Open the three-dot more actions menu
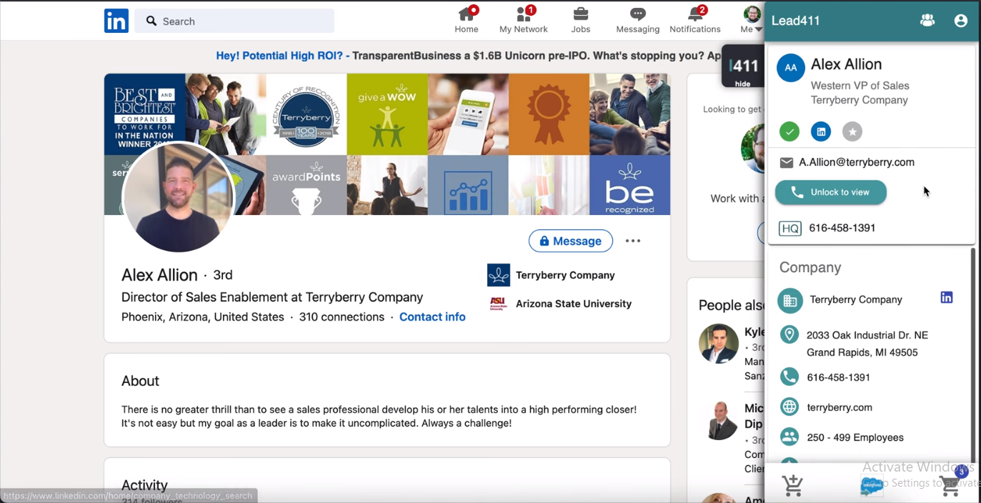The height and width of the screenshot is (503, 981). pos(633,241)
